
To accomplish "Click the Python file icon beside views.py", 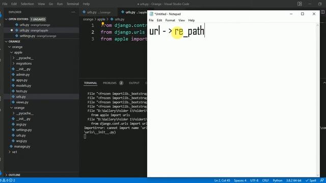I will click(x=13, y=102).
